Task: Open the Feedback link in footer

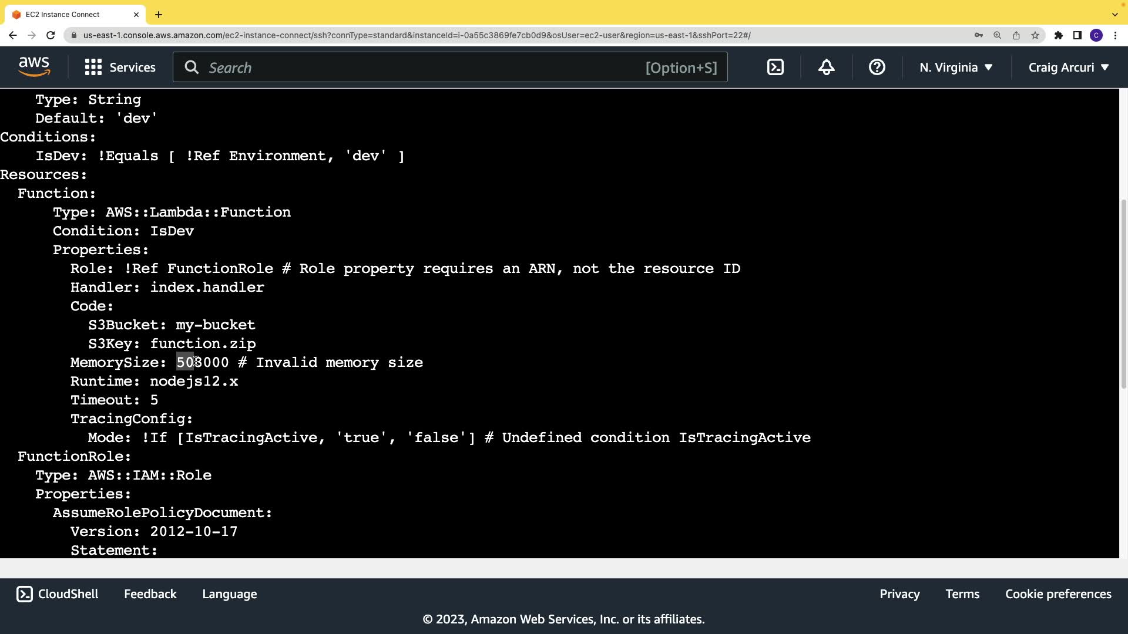Action: (x=150, y=594)
